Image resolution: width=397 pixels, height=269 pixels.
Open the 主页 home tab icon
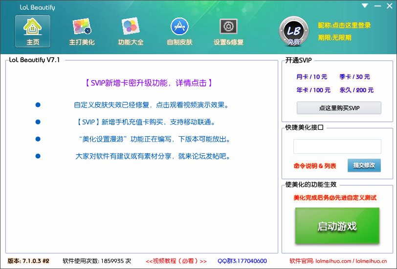(x=33, y=31)
